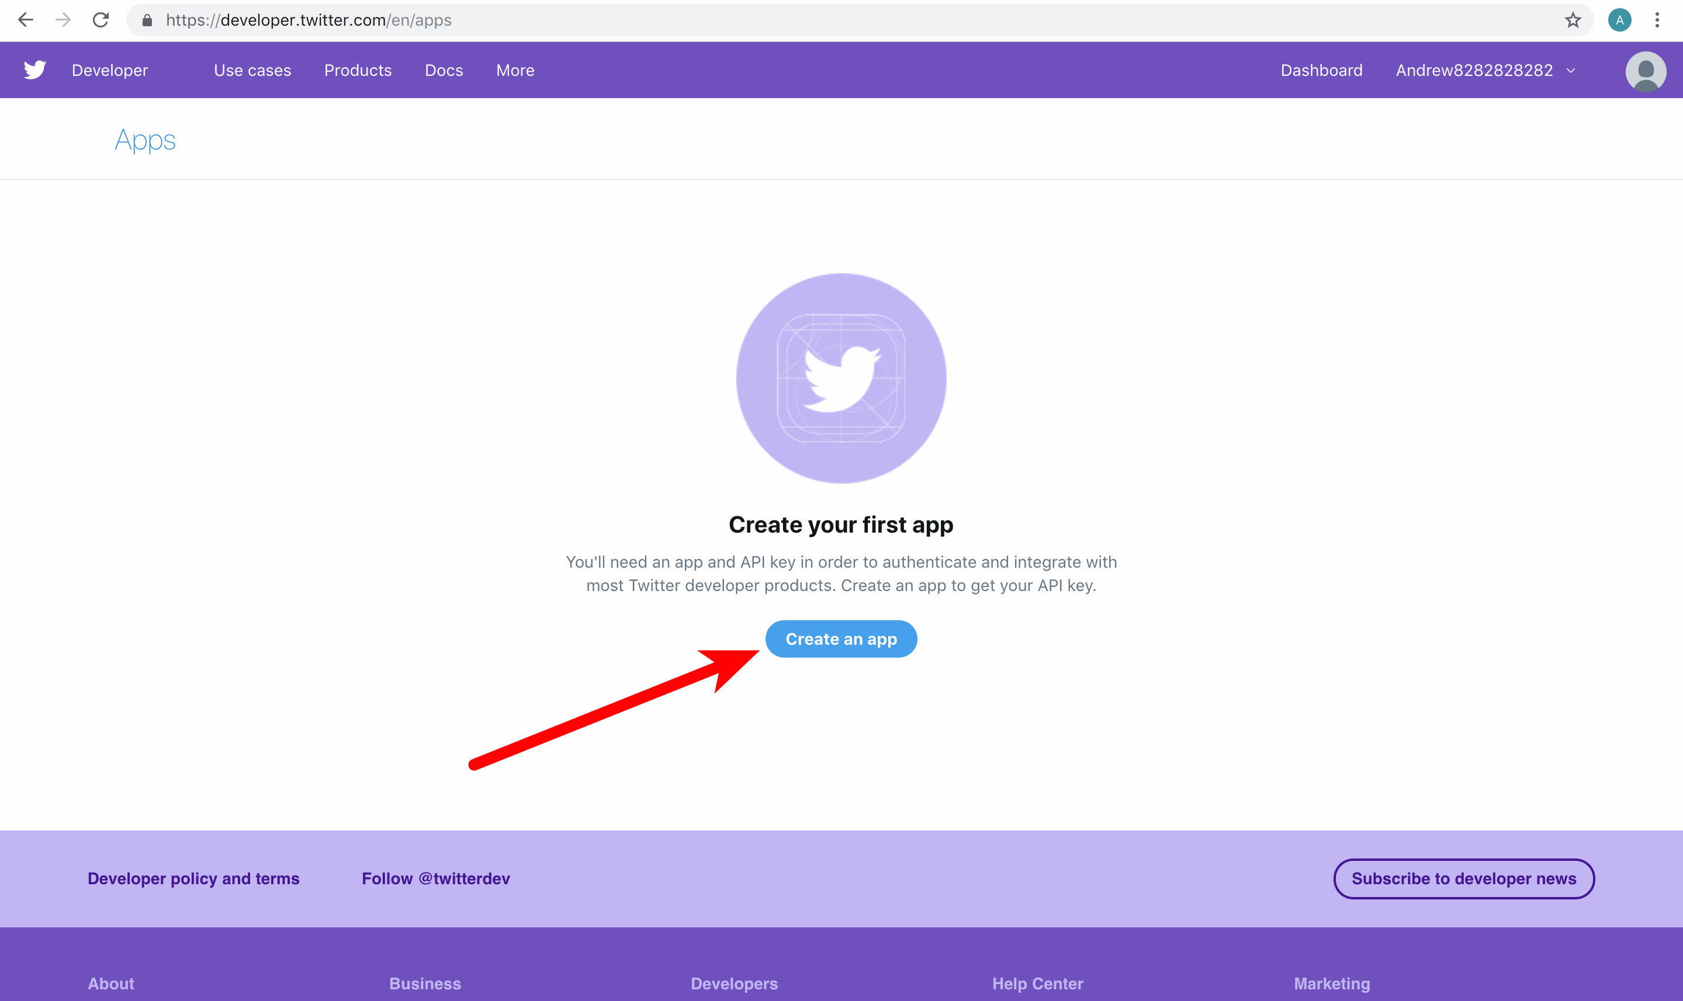The image size is (1683, 1001).
Task: View site info via the lock icon
Action: 147,20
